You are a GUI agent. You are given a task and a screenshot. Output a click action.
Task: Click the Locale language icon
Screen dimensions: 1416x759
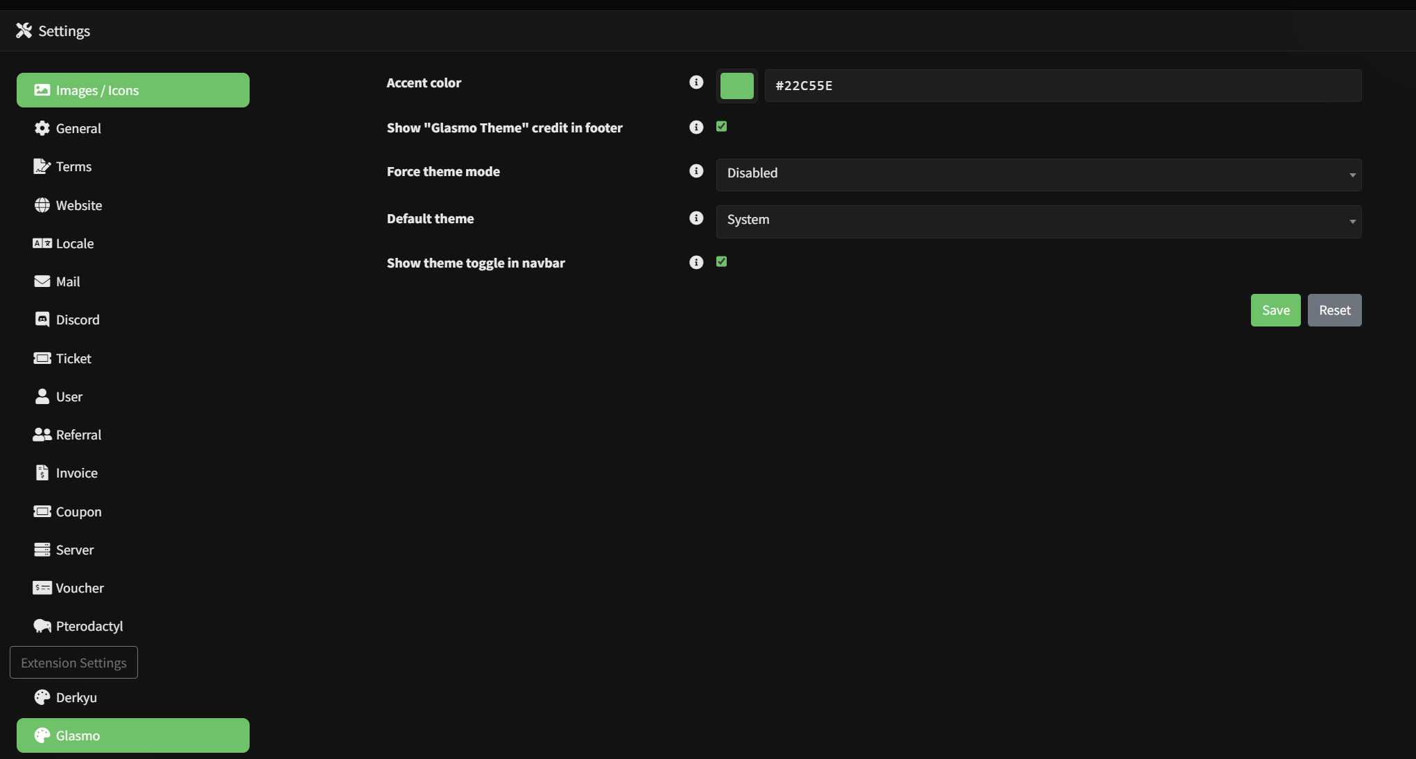click(x=42, y=243)
